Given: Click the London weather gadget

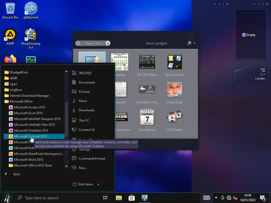Looking at the screenshot, I should tap(251, 74).
